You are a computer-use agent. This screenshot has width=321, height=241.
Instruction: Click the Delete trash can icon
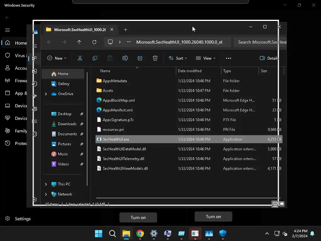(x=155, y=58)
